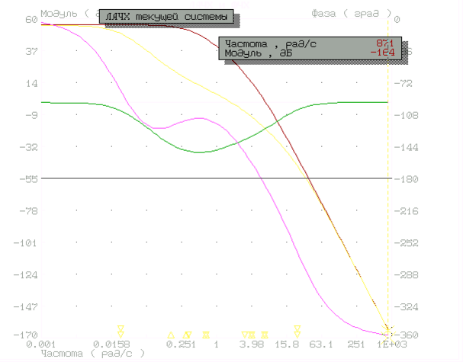Image resolution: width=463 pixels, height=362 pixels.
Task: Click the frequency value 871 in info box
Action: click(x=384, y=43)
